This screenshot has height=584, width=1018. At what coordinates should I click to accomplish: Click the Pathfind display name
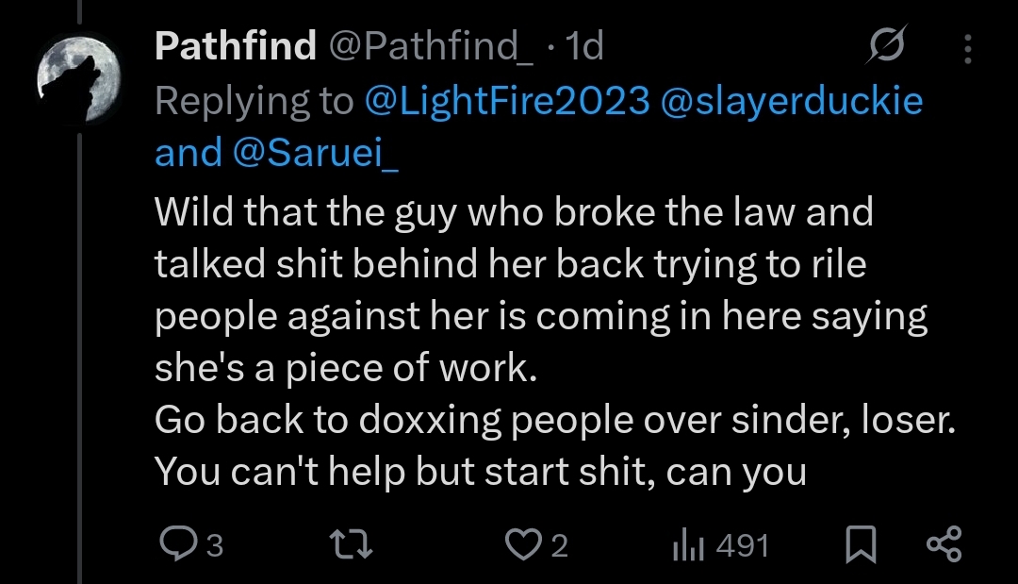click(x=235, y=45)
